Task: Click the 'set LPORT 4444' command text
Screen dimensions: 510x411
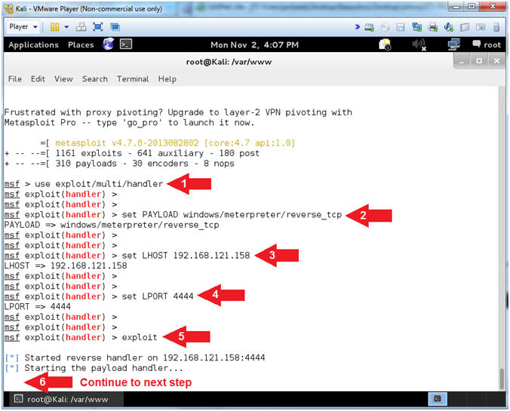Action: point(158,296)
